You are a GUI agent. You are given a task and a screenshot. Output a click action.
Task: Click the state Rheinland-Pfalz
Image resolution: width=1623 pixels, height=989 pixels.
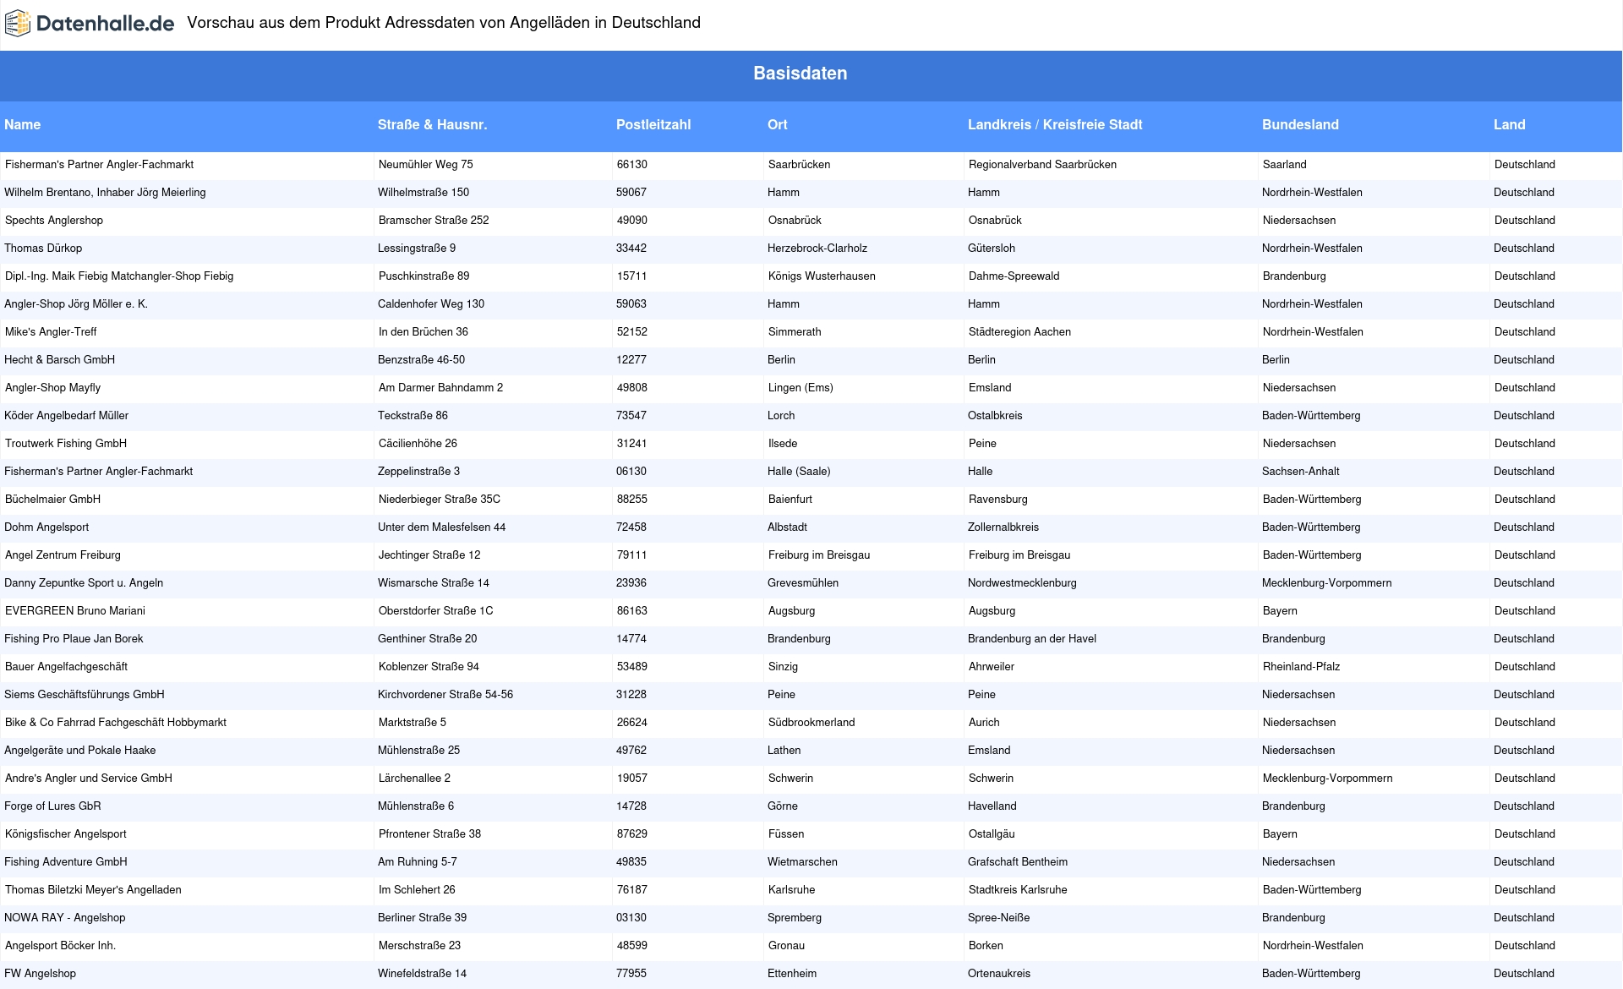click(x=1302, y=667)
